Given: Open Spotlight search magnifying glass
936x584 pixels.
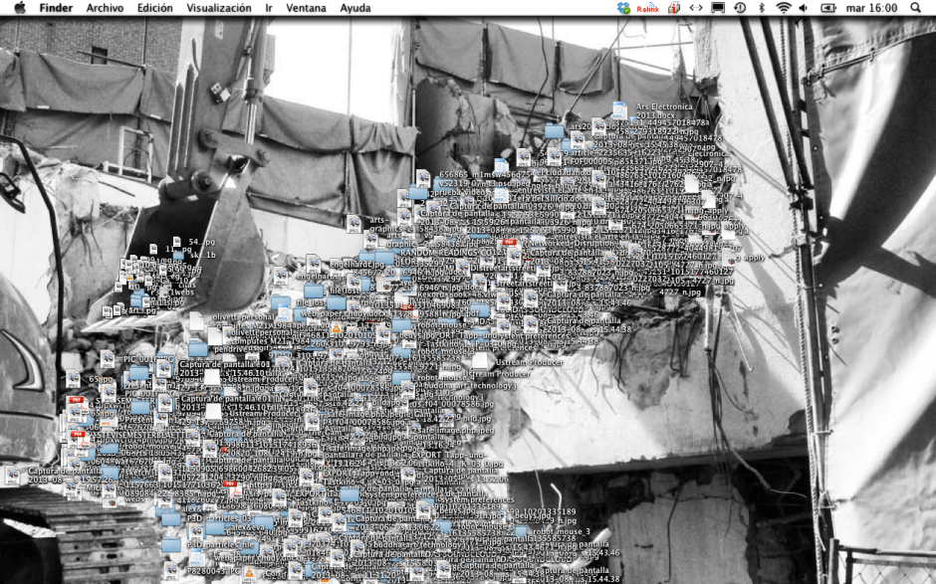Looking at the screenshot, I should [915, 8].
